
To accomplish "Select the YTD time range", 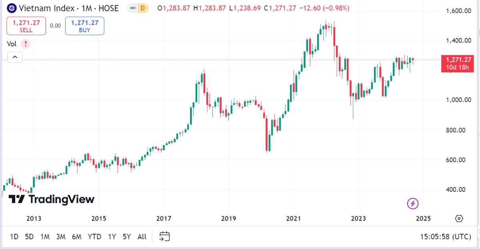I will tap(94, 237).
